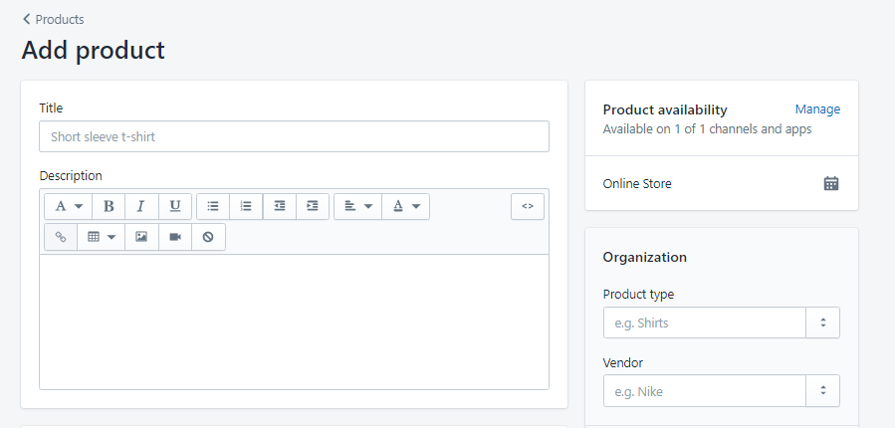Clear formatting with the circle-slash icon

coord(208,237)
